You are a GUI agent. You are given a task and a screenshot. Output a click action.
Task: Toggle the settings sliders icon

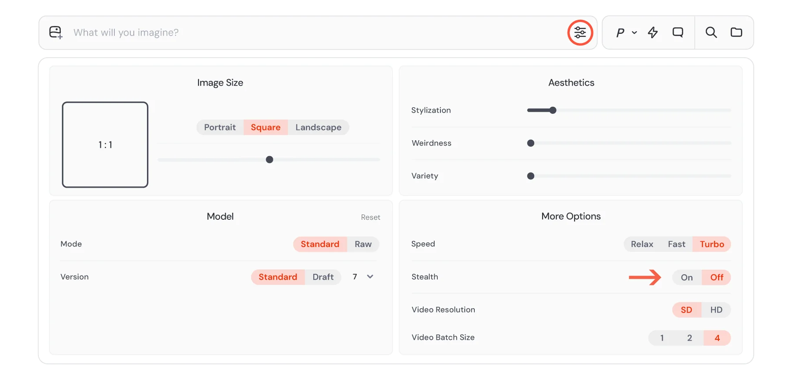[580, 33]
